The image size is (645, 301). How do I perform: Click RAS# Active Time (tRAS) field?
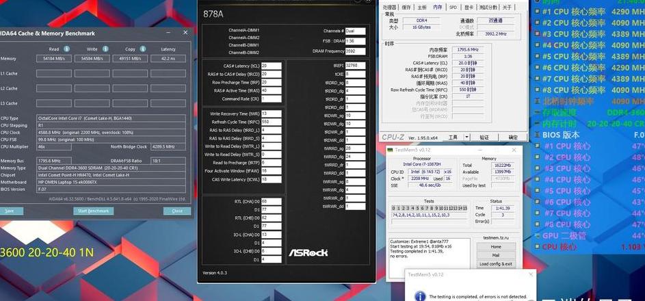coord(271,90)
